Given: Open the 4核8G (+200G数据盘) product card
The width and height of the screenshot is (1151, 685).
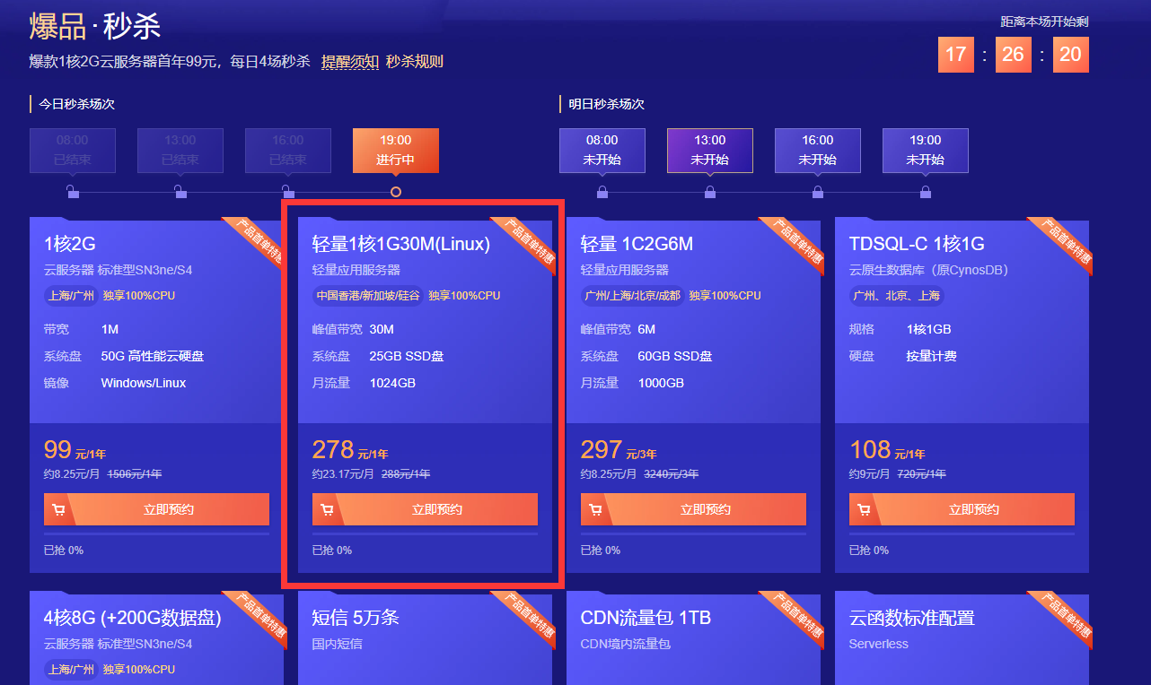Looking at the screenshot, I should pos(132,619).
